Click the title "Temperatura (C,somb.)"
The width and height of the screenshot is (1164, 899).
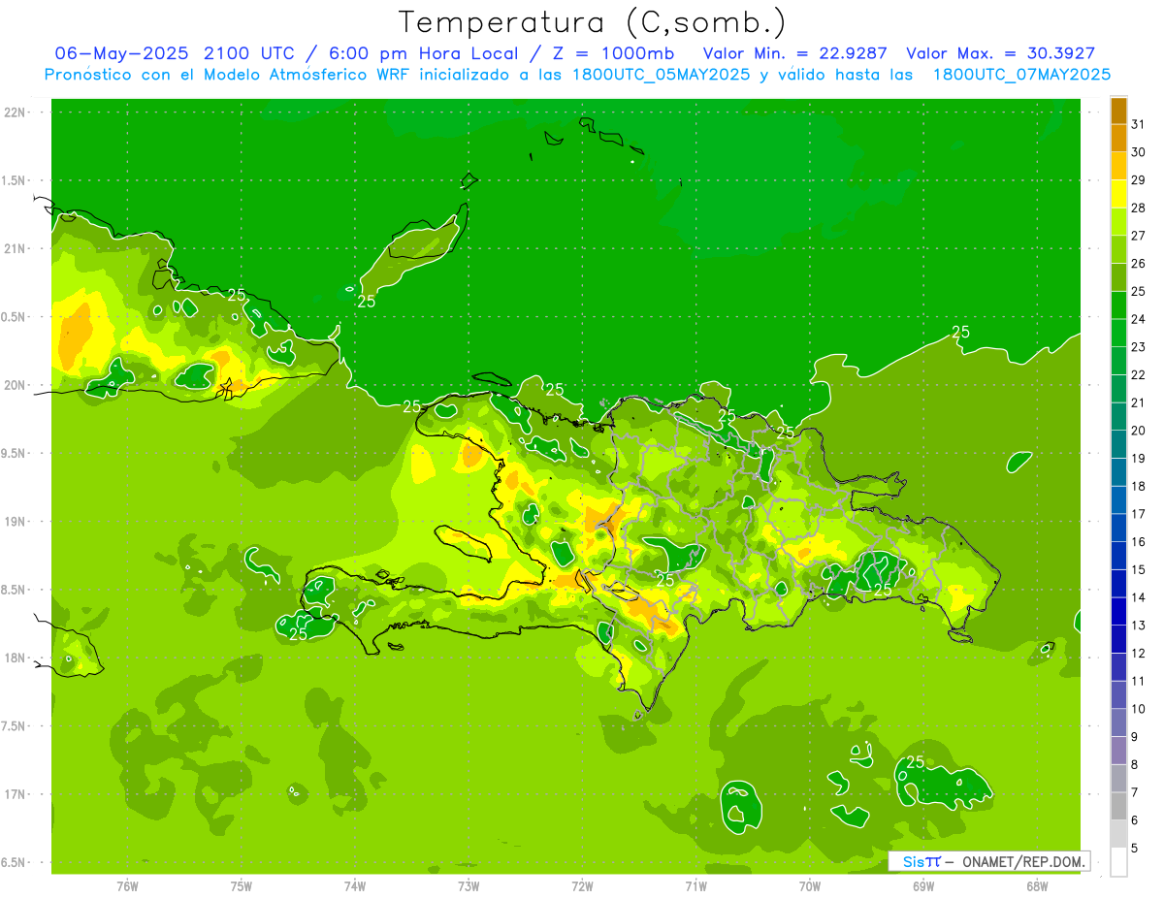[592, 22]
